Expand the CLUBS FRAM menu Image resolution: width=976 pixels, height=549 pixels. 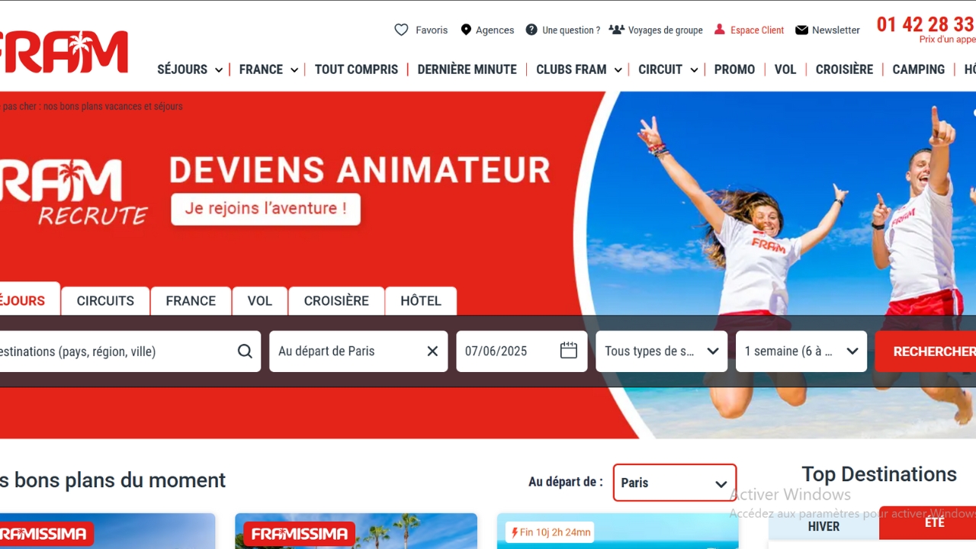pyautogui.click(x=579, y=69)
